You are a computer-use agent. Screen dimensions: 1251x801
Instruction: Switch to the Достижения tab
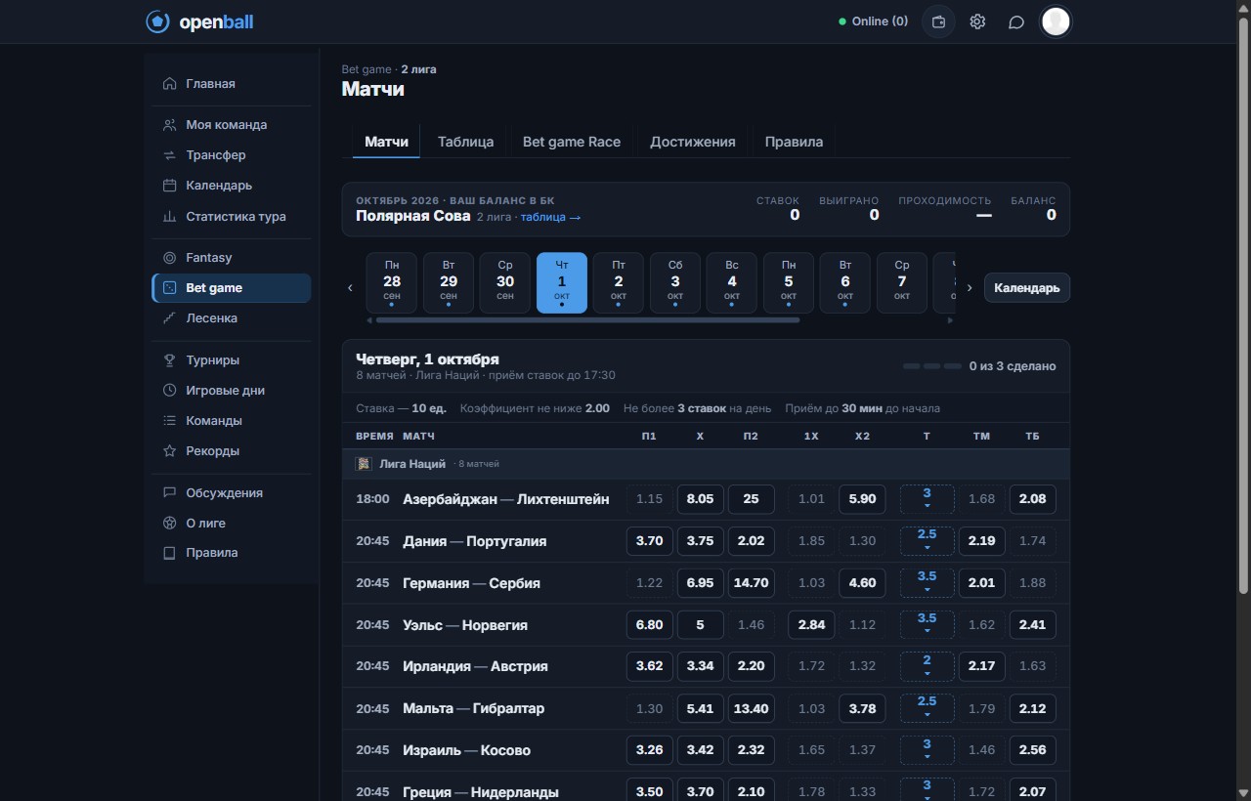point(693,142)
